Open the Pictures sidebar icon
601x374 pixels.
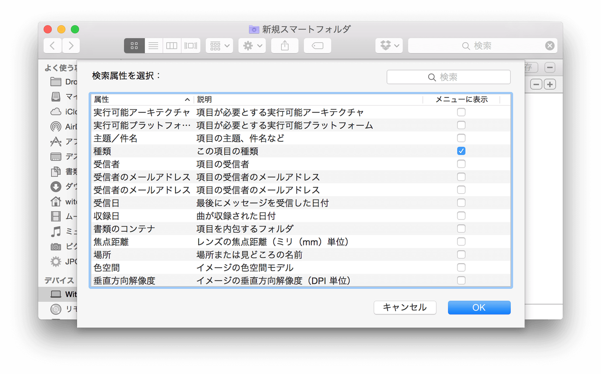click(56, 246)
